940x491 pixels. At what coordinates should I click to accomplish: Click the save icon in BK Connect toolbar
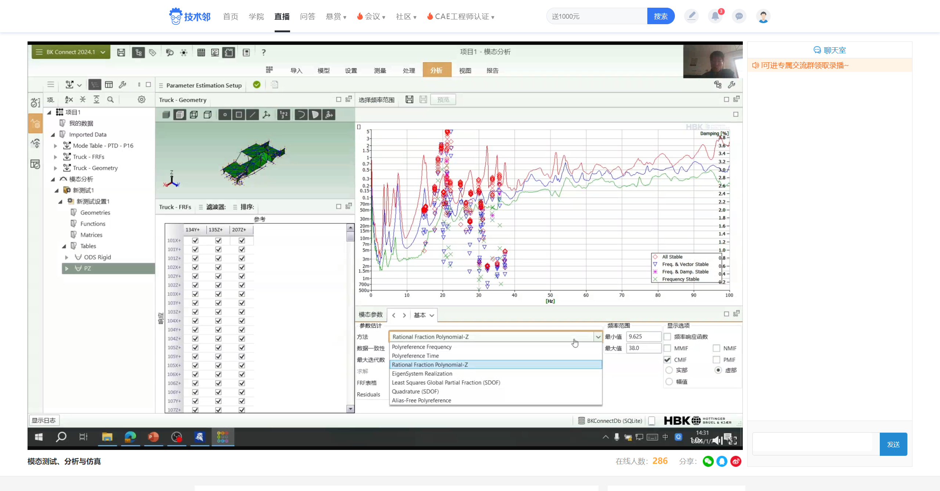[121, 52]
